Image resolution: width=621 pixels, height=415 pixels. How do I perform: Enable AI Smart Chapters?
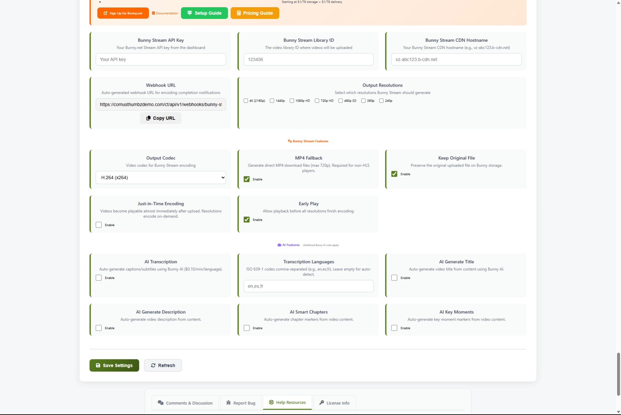pos(247,328)
